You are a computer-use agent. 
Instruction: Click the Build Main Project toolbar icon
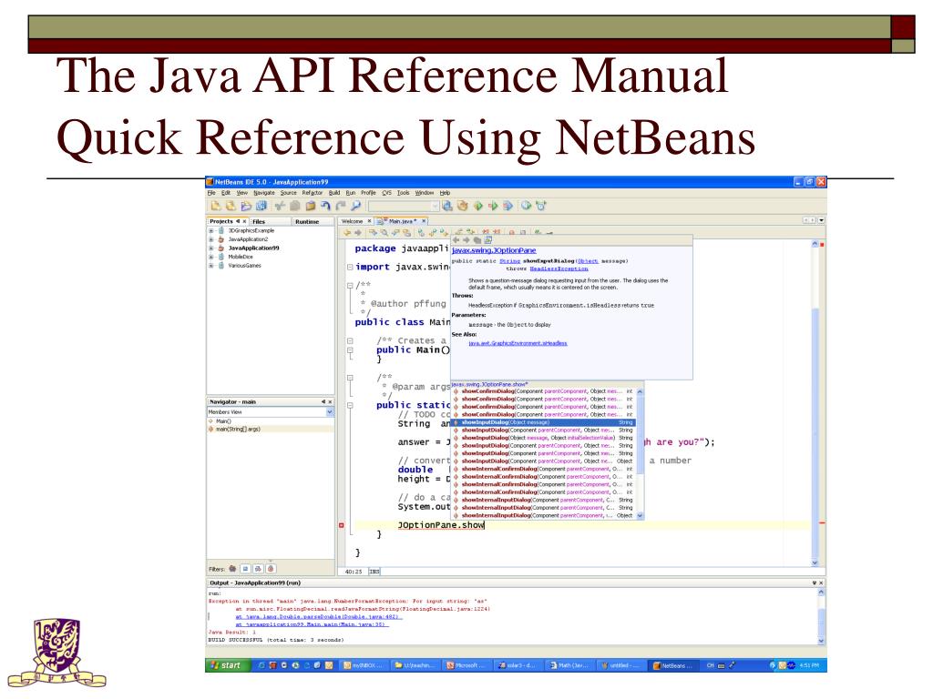tap(447, 207)
